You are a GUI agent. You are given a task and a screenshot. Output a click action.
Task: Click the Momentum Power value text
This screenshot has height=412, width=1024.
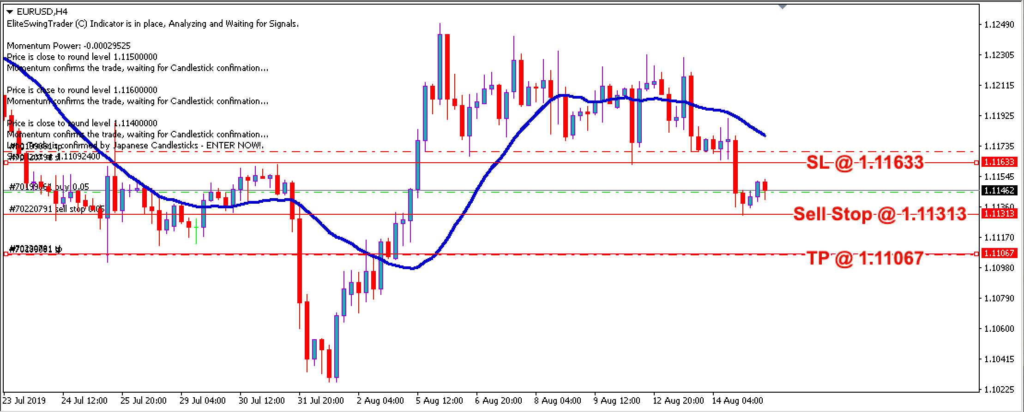(69, 46)
